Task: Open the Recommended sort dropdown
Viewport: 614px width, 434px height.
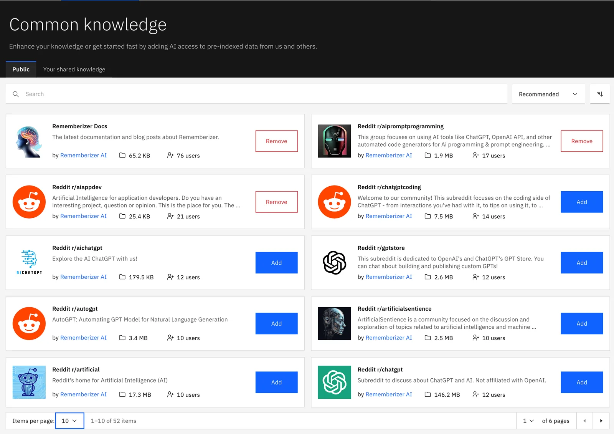Action: coord(548,94)
